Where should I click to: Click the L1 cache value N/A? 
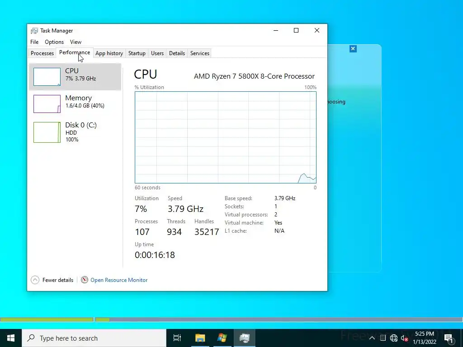(x=279, y=231)
